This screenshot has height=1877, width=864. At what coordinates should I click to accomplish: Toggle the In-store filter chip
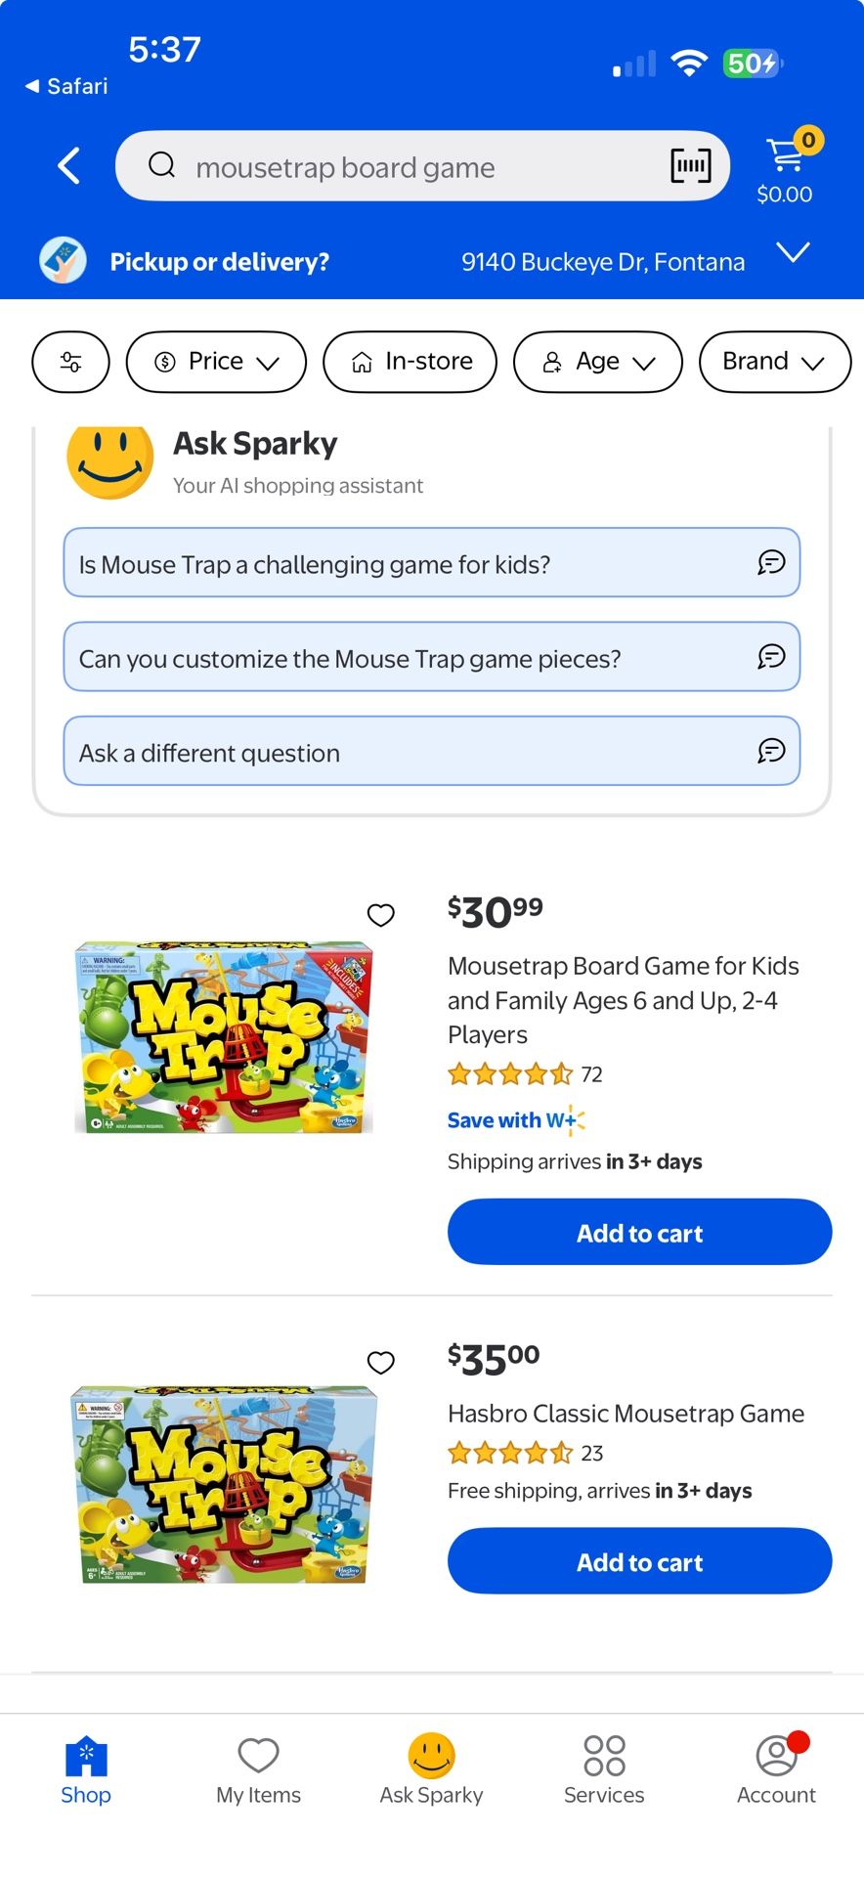point(410,362)
